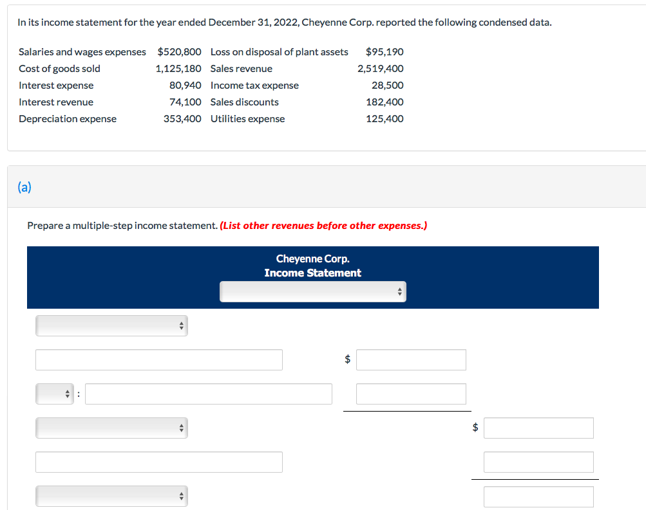Click the 'Cost of goods sold' label

59,69
